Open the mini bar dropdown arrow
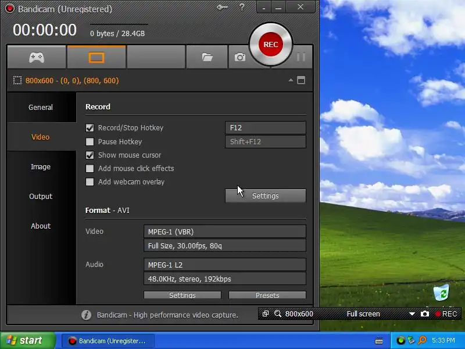Viewport: 465px width, 349px height. (x=412, y=314)
